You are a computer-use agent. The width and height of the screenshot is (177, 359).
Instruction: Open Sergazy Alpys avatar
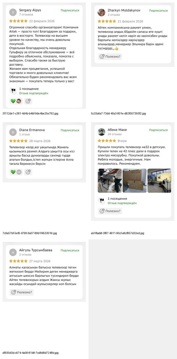(x=13, y=12)
